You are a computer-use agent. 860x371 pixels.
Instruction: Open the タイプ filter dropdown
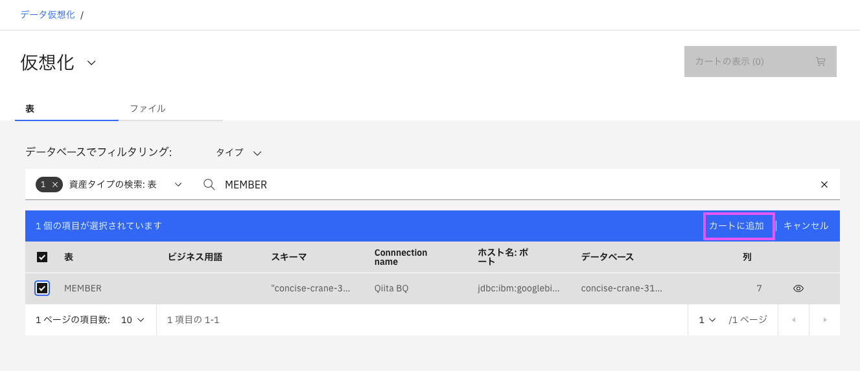[238, 152]
